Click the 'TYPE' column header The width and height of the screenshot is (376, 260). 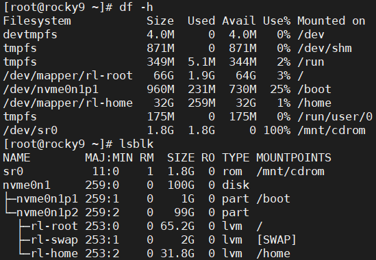pos(236,157)
